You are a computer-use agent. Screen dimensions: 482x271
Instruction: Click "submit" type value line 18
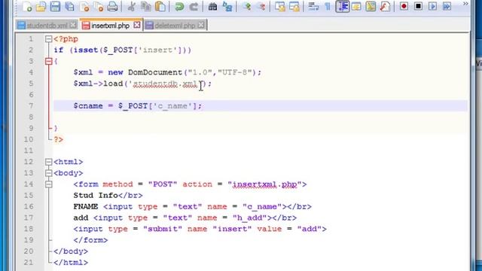(x=163, y=229)
